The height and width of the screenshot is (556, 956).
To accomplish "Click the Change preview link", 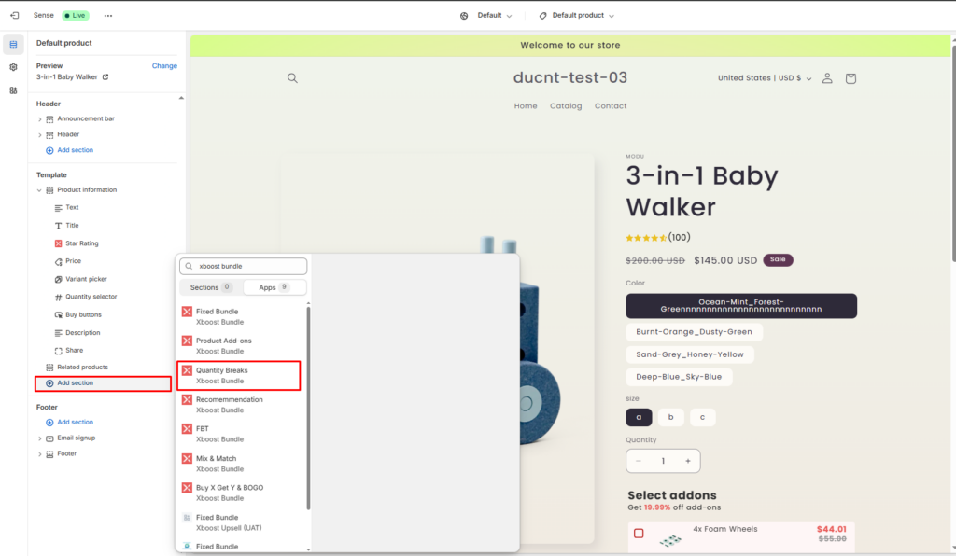I will click(x=164, y=66).
